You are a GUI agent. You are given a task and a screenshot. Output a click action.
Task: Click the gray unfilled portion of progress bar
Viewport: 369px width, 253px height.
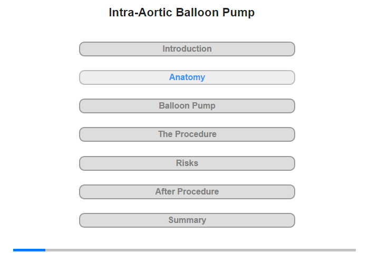[x=200, y=250]
